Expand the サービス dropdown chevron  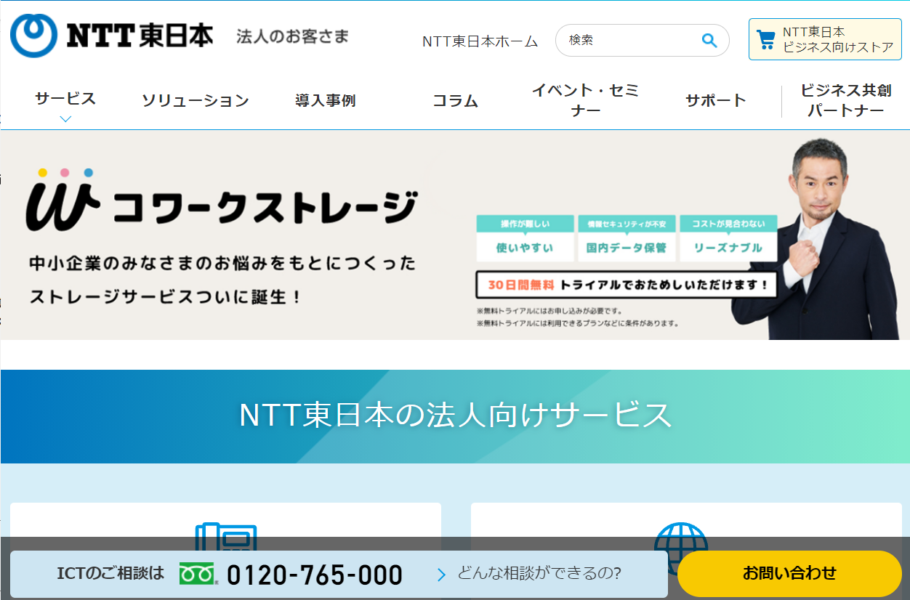(65, 119)
